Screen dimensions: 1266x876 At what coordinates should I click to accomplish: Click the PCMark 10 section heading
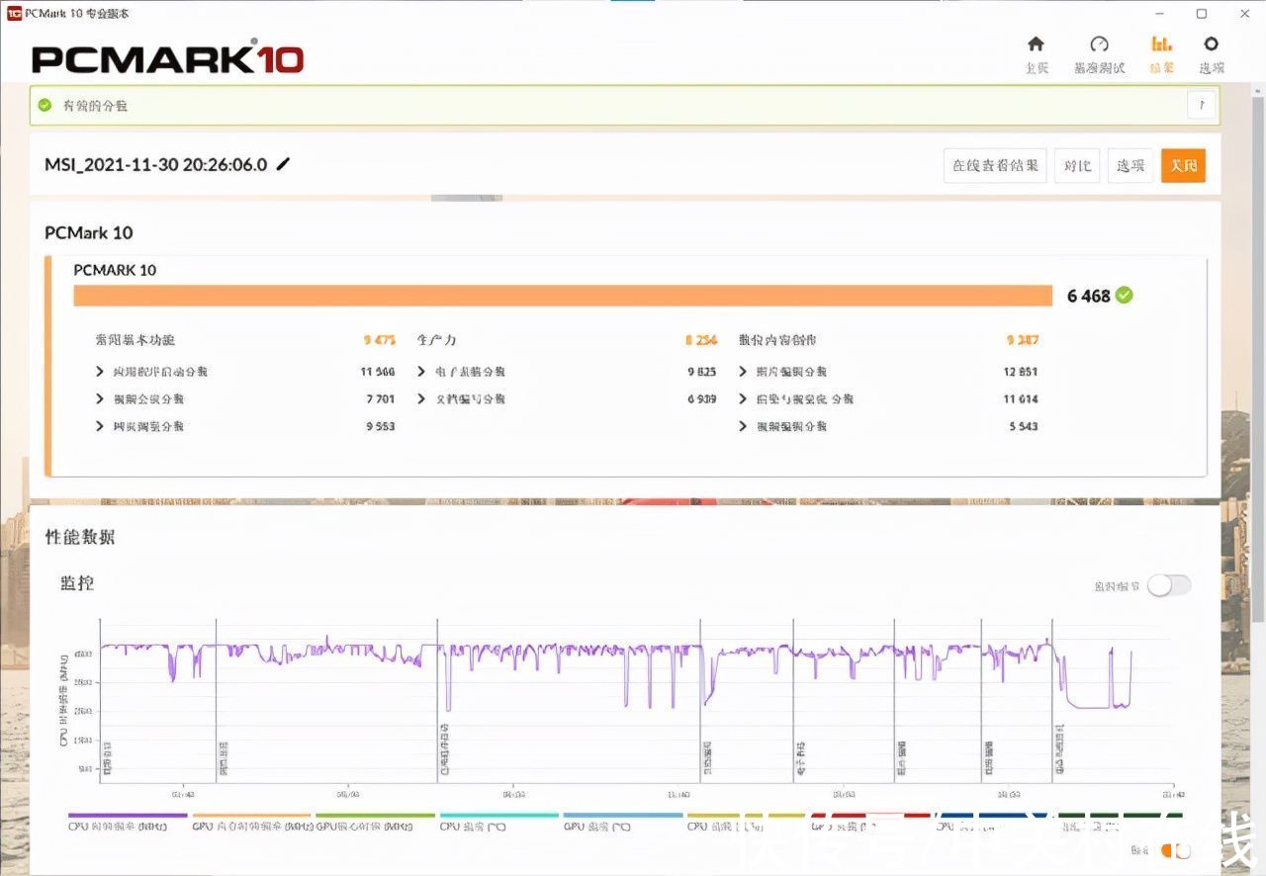click(x=89, y=232)
